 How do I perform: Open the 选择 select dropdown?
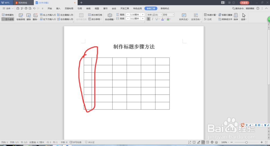tap(244, 17)
